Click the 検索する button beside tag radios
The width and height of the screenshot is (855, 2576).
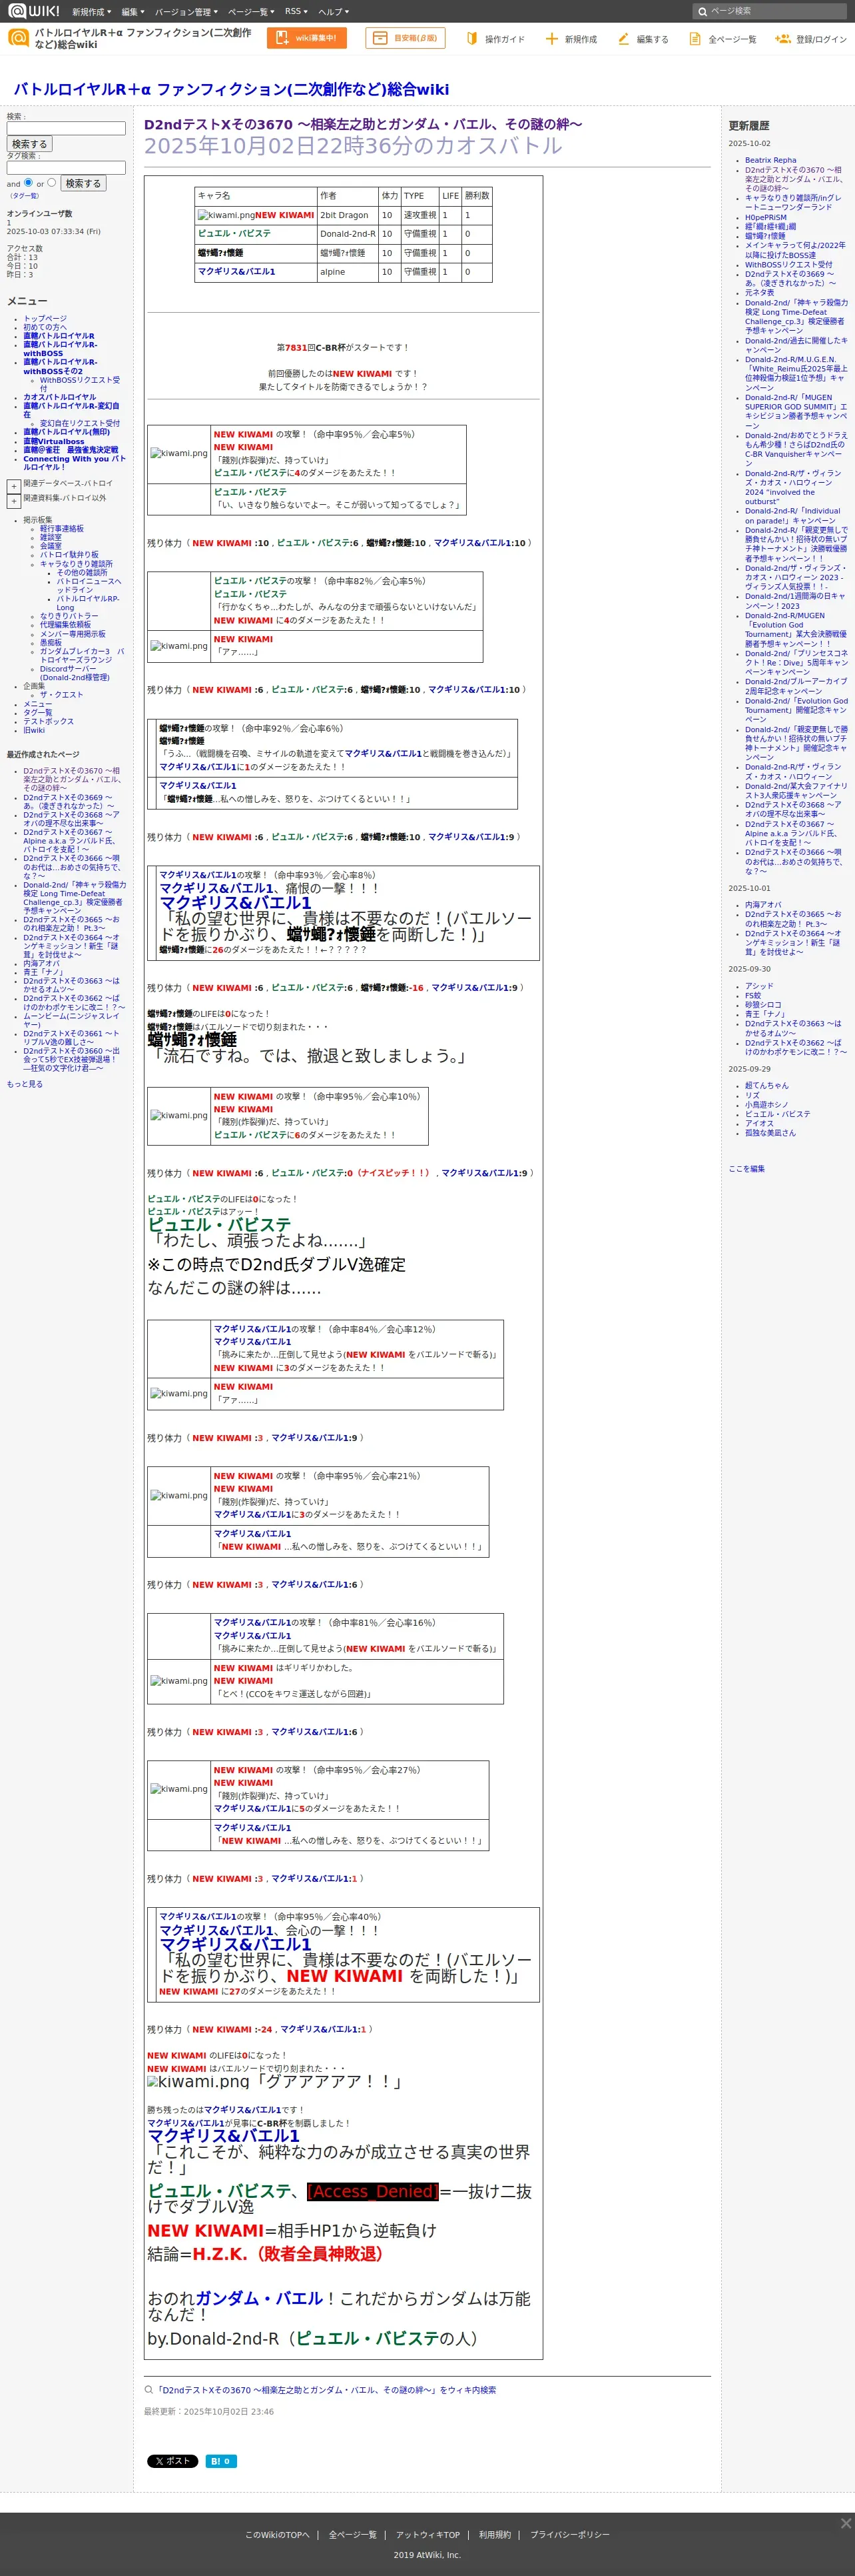point(83,183)
